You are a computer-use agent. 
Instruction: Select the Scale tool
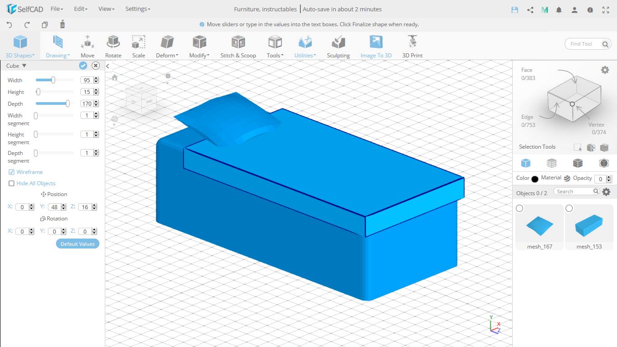[x=139, y=47]
